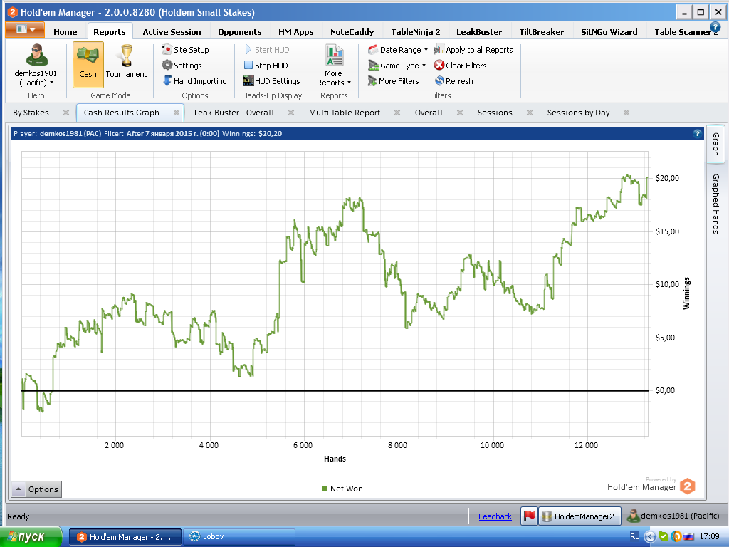The width and height of the screenshot is (729, 547).
Task: Open the Leak Buster - Overall tab
Action: pos(234,113)
